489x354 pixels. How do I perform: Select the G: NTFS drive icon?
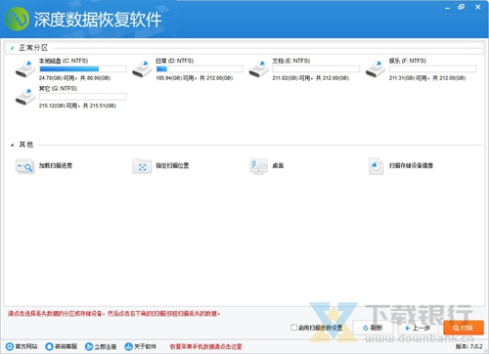(x=25, y=97)
